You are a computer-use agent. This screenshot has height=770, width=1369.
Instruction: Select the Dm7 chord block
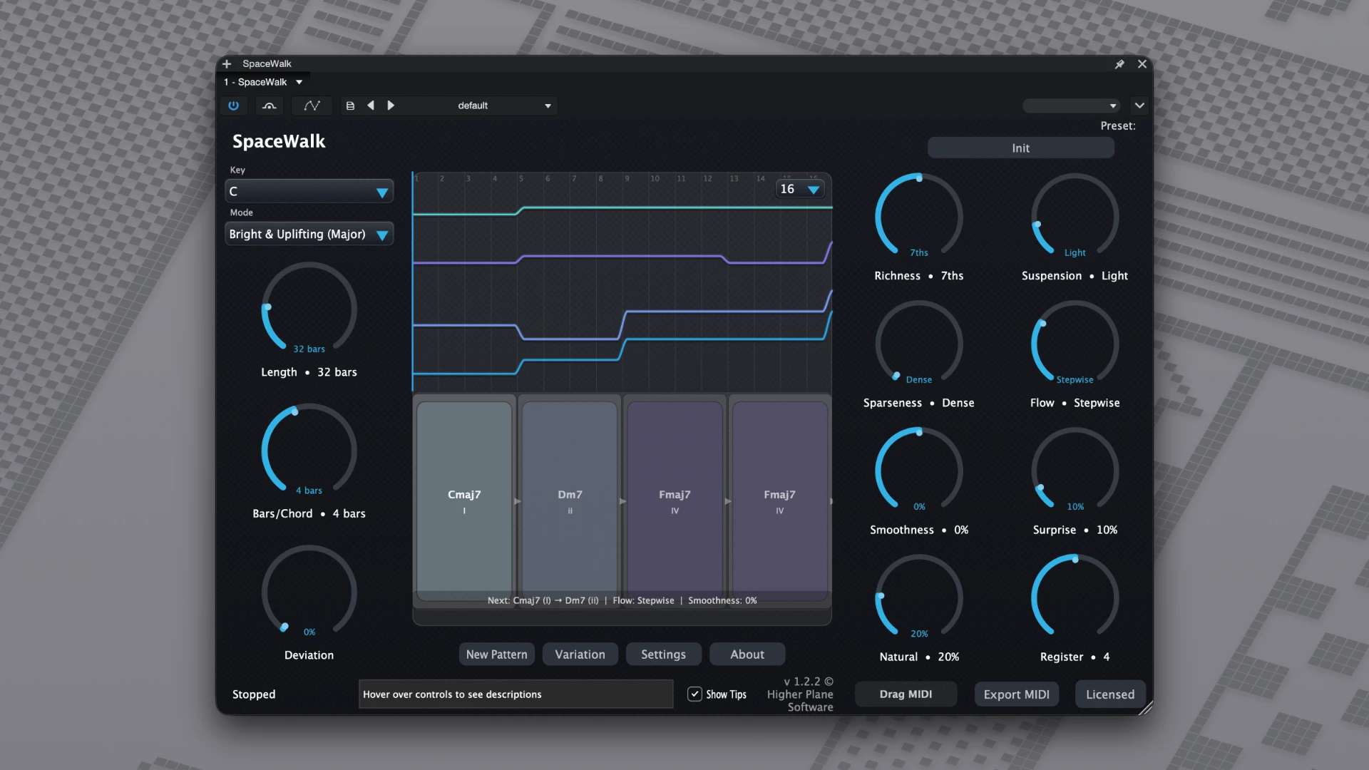pyautogui.click(x=570, y=500)
